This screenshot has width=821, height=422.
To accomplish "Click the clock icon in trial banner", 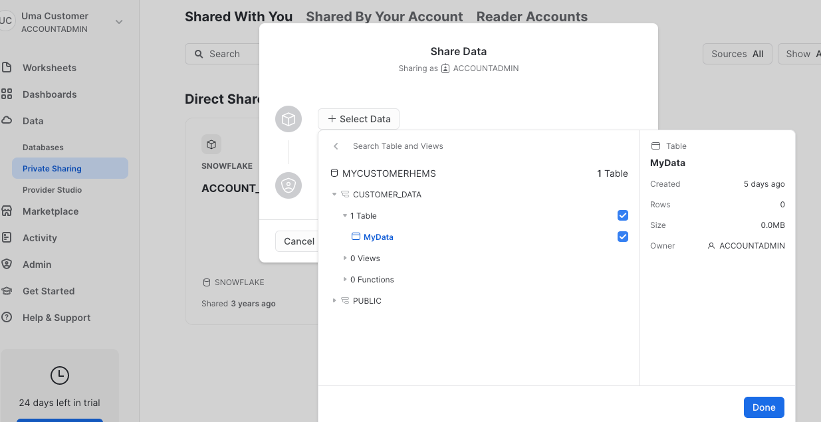I will tap(60, 375).
